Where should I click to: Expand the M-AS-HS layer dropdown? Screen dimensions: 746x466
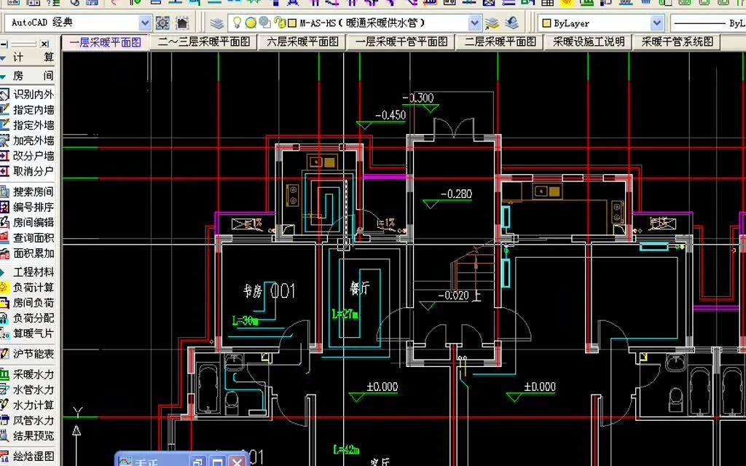pyautogui.click(x=474, y=23)
